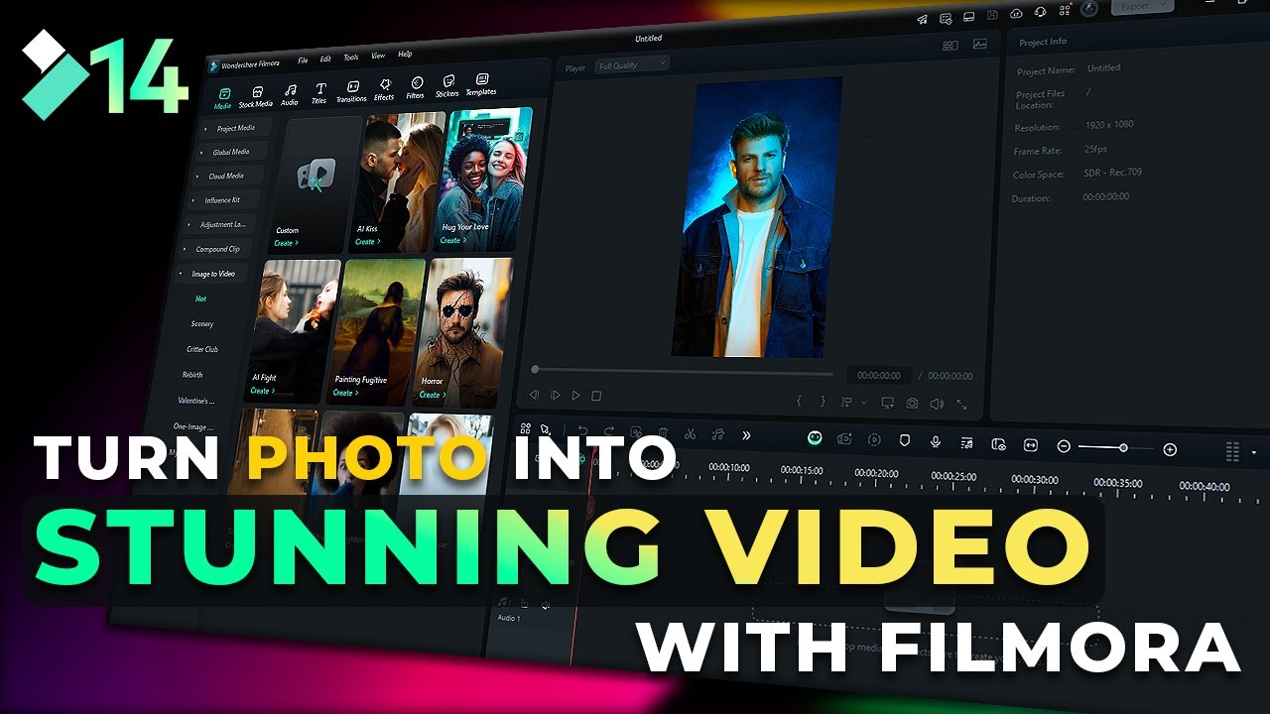This screenshot has width=1270, height=714.
Task: Open the Stock Media tab
Action: pos(256,96)
